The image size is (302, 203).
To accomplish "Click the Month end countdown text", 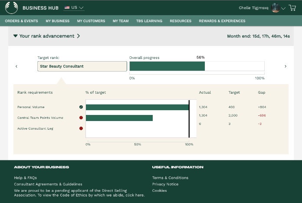I will coord(258,36).
